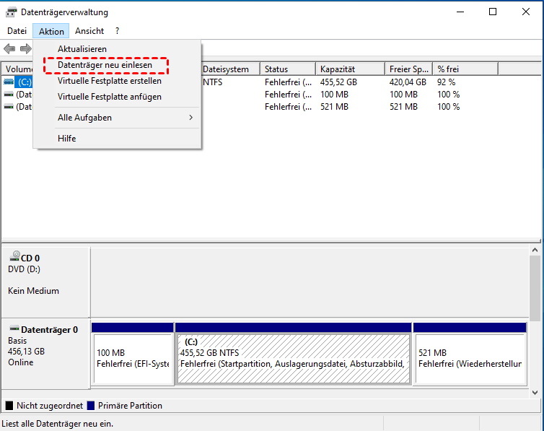Click the Disk Management app icon in title bar

pos(11,12)
